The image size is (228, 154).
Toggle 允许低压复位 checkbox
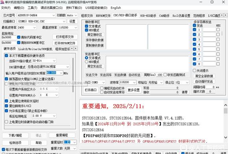point(6,111)
